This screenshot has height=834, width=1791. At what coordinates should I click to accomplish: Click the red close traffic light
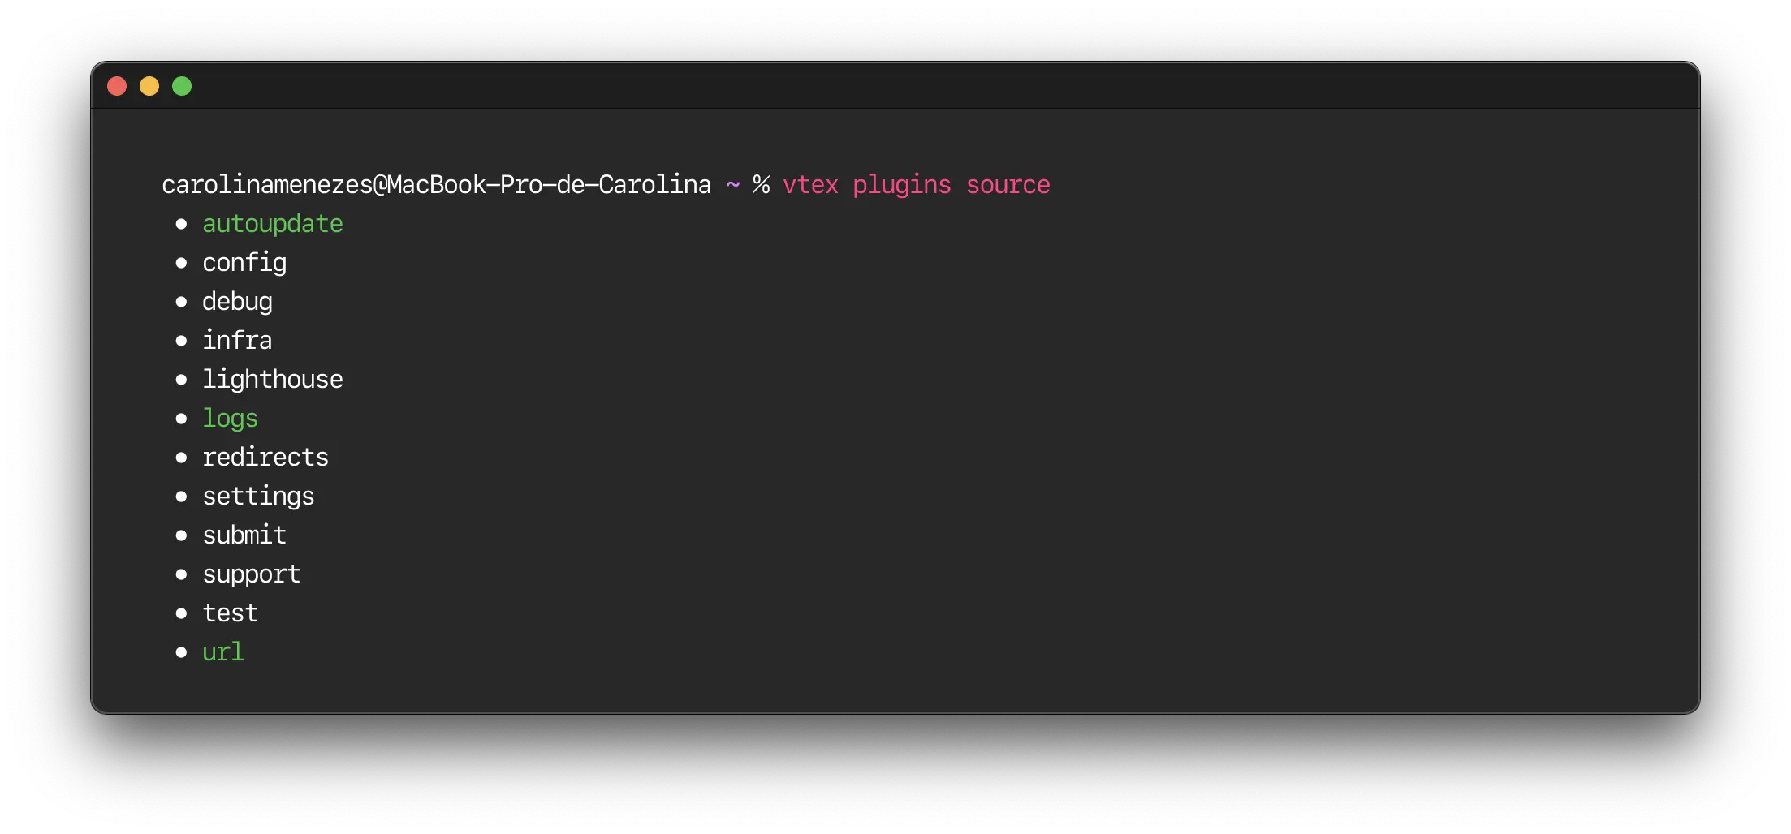tap(117, 85)
